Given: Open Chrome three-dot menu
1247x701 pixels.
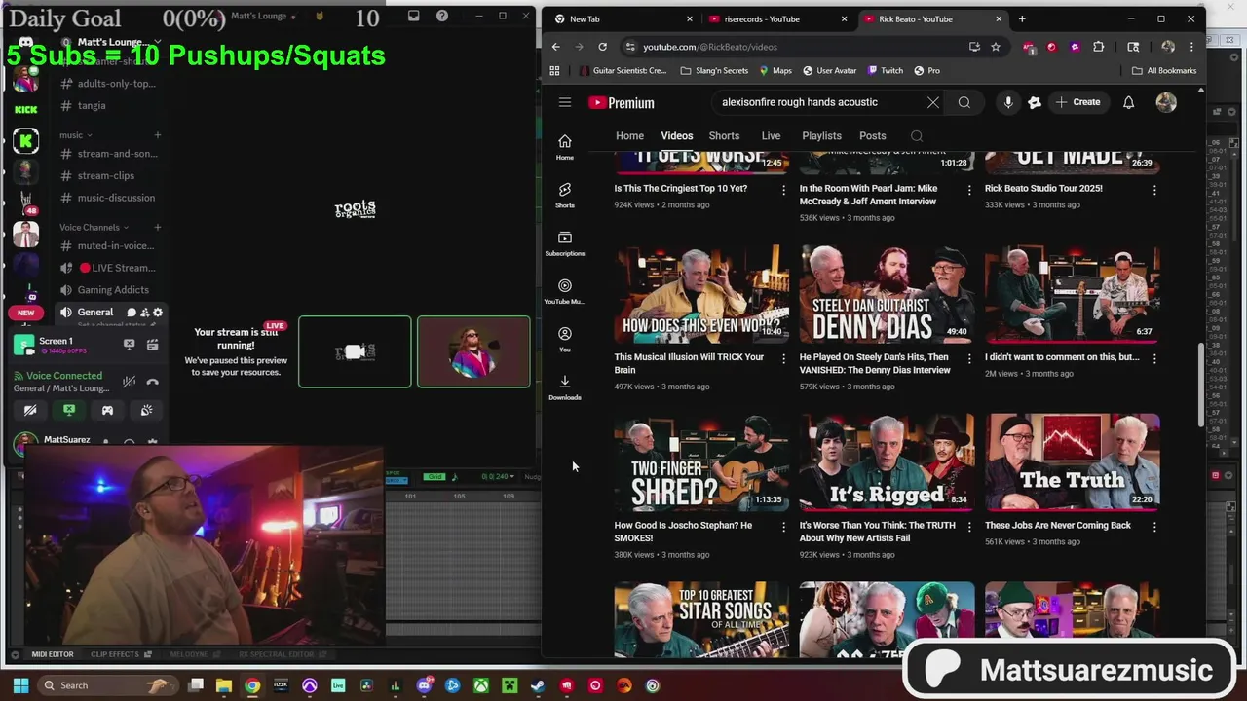Looking at the screenshot, I should (x=1190, y=47).
